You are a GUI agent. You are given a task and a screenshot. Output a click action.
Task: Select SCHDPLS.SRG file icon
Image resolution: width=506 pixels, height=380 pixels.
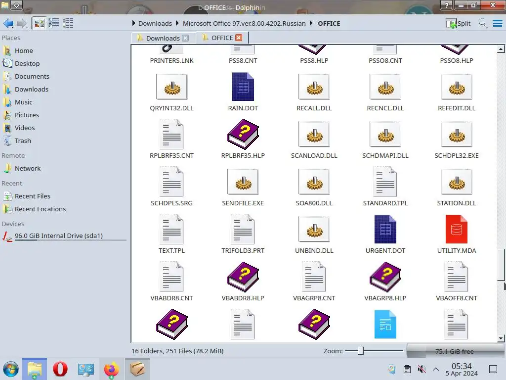tap(171, 182)
